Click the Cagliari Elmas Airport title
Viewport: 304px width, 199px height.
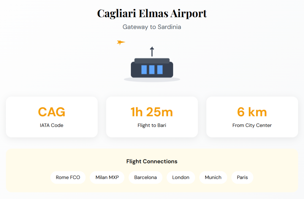click(x=152, y=13)
